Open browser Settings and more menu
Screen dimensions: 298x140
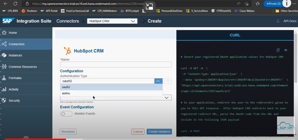(294, 4)
